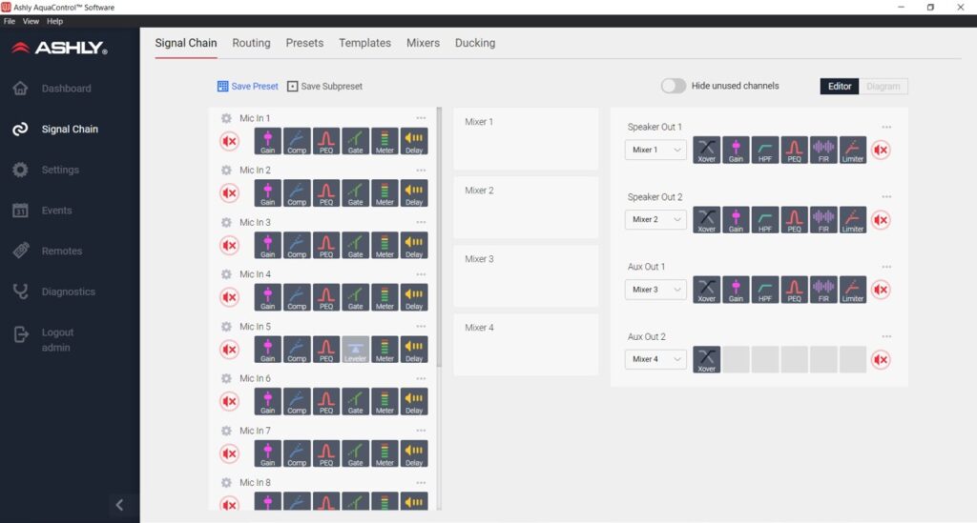Image resolution: width=977 pixels, height=523 pixels.
Task: Mute the Mic In 1 channel
Action: [230, 141]
